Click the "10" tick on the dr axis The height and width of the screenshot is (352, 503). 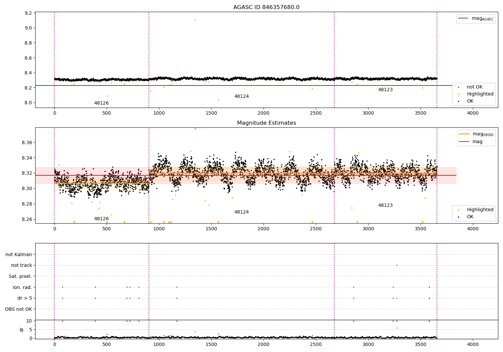click(x=29, y=321)
